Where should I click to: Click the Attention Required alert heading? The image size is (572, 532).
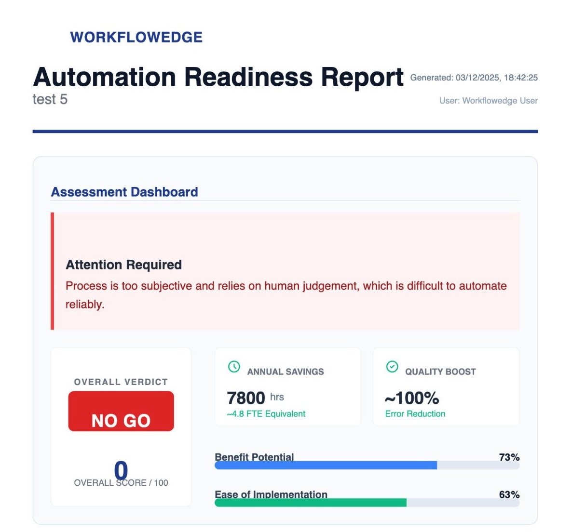click(123, 265)
